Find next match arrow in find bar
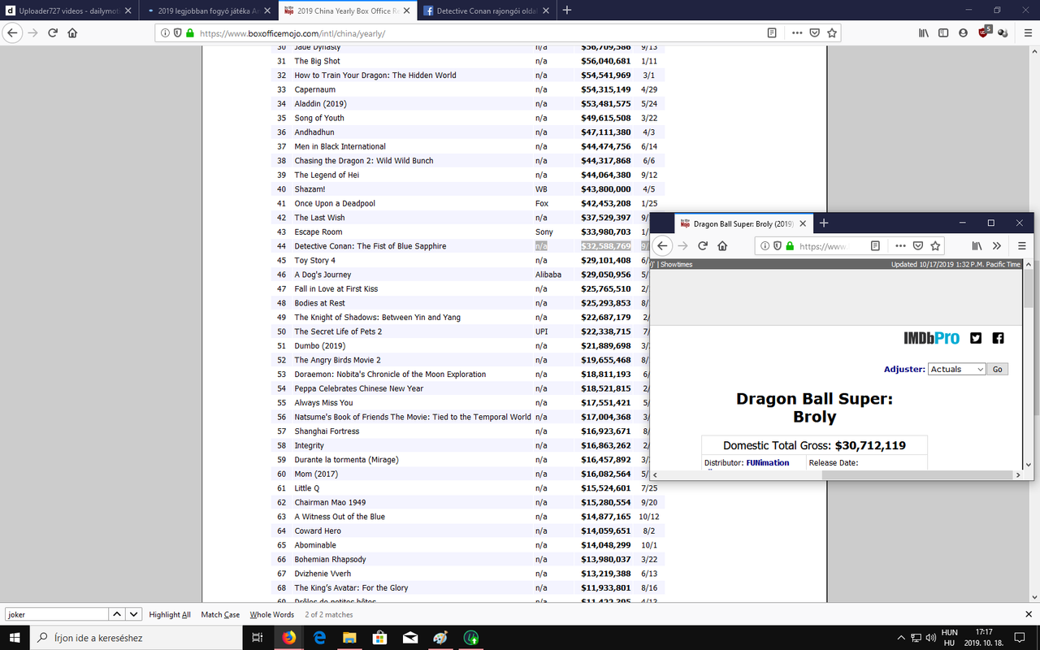Image resolution: width=1040 pixels, height=650 pixels. [133, 615]
